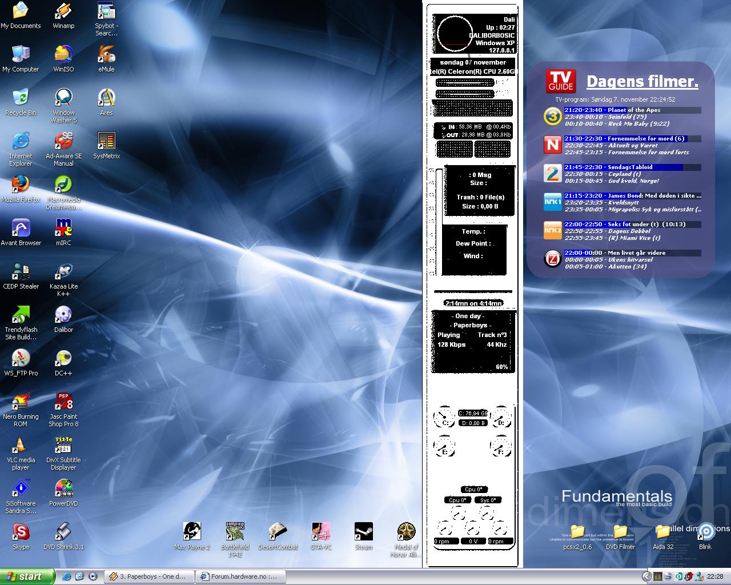Open the PowerDVD shortcut
Viewport: 731px width, 585px height.
tap(63, 494)
